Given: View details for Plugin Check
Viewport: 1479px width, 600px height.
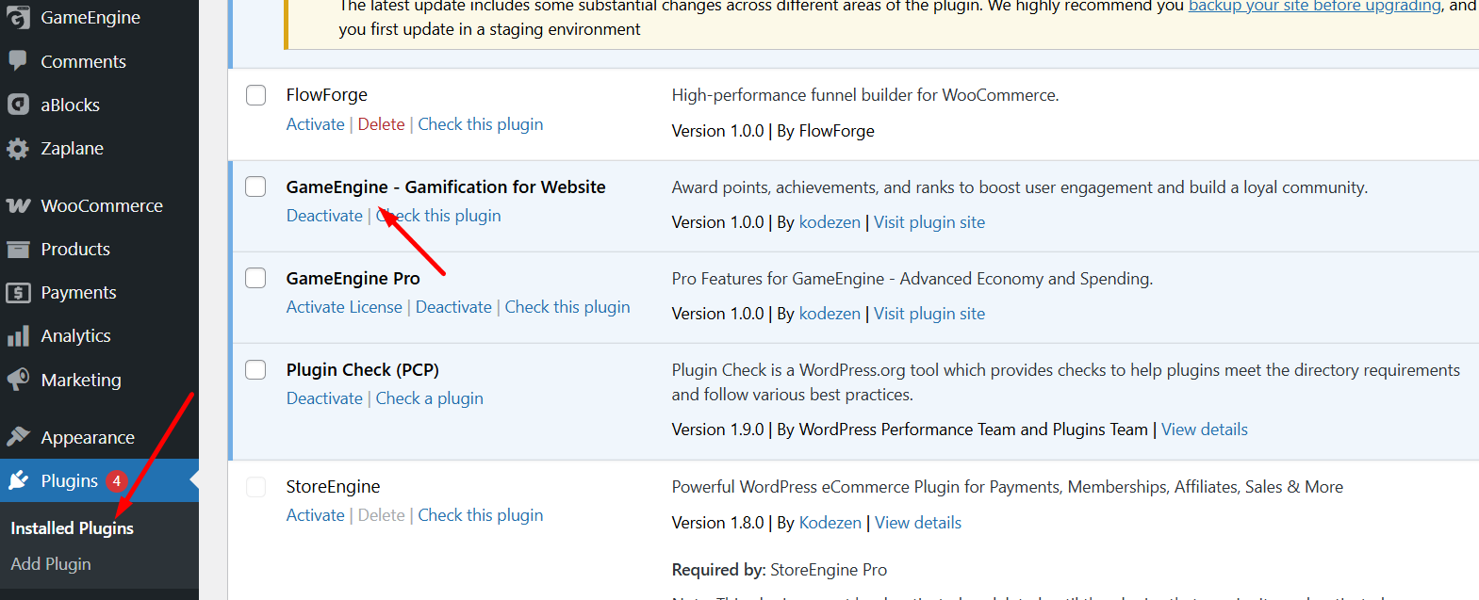Looking at the screenshot, I should click(1204, 430).
